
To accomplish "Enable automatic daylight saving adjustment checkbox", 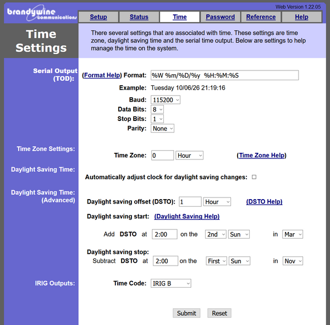I will [254, 177].
